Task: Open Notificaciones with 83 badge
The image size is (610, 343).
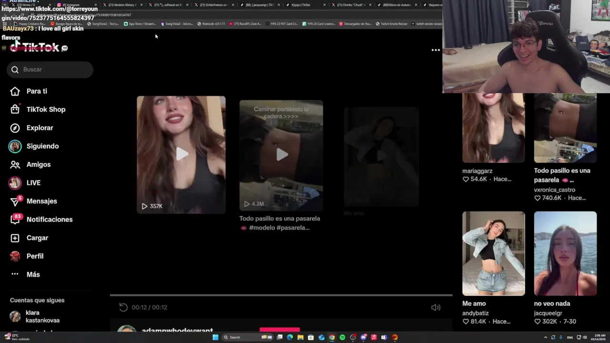Action: point(41,219)
